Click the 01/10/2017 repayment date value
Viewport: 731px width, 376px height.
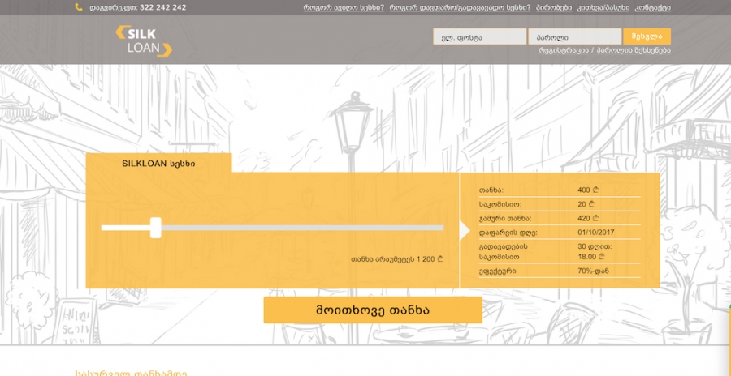click(x=596, y=233)
